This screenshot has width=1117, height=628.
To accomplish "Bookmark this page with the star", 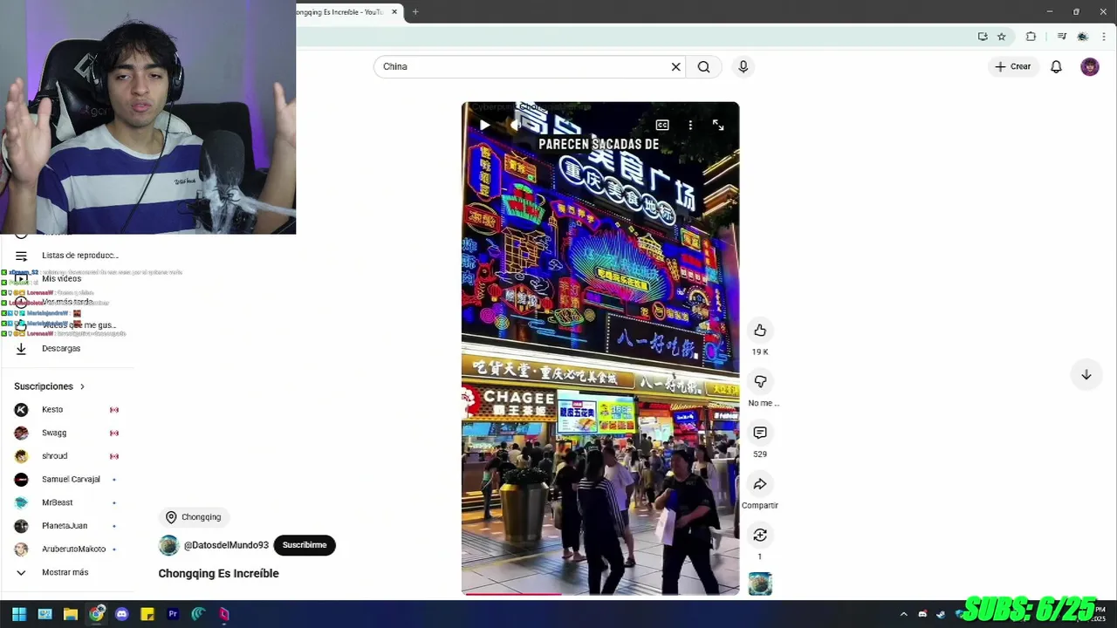I will click(x=1002, y=37).
